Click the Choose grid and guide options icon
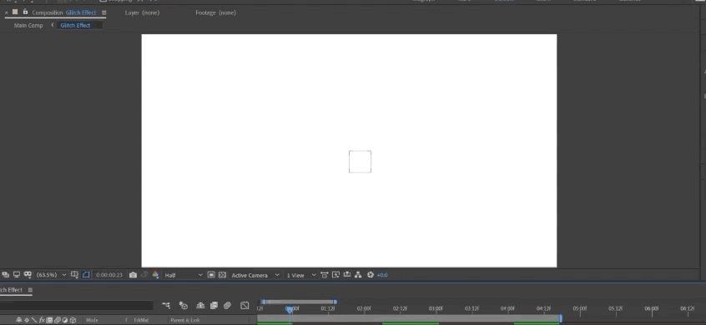Screen dimensions: 706x325 (75, 275)
